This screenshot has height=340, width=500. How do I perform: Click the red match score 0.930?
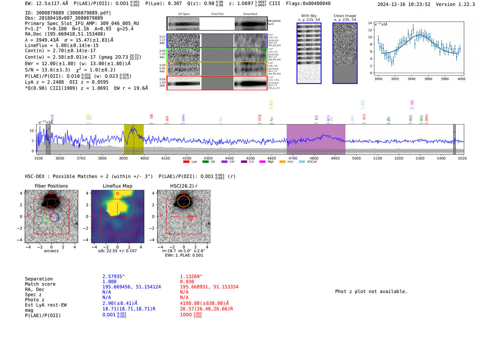(187, 282)
